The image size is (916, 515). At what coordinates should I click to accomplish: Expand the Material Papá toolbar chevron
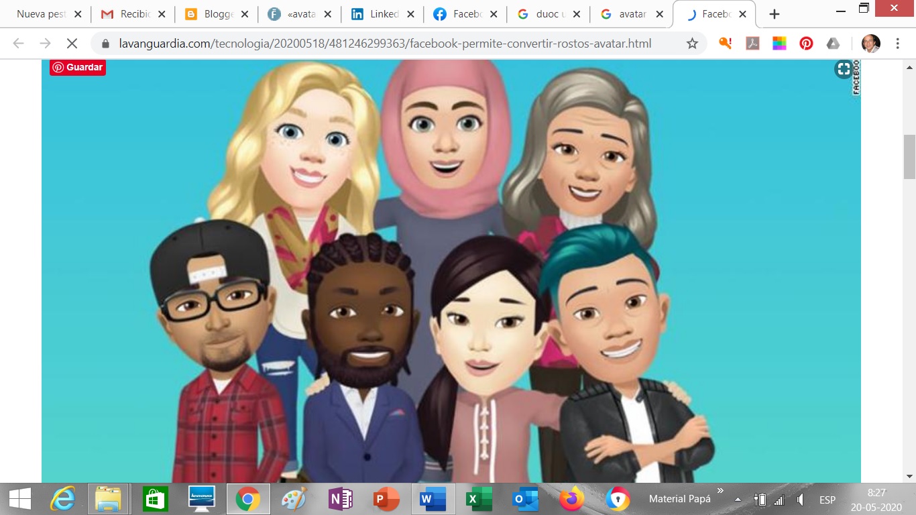coord(720,491)
